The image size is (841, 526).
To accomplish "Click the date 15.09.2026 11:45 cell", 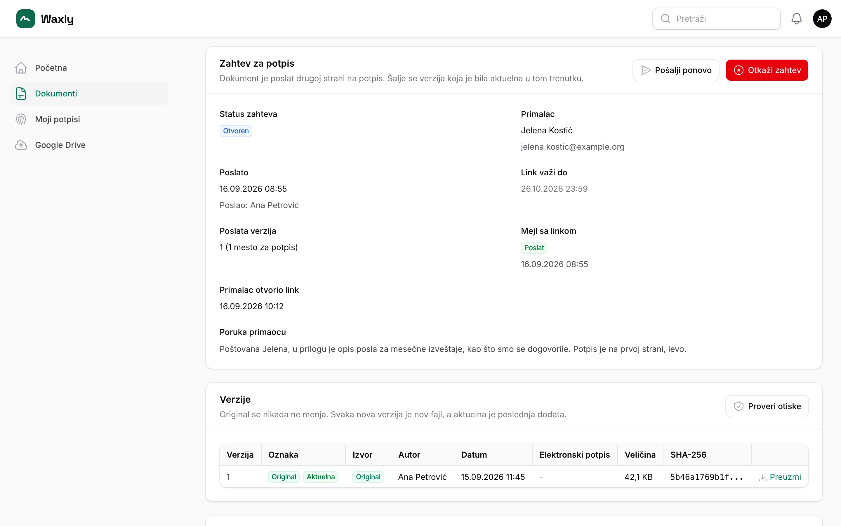I will point(493,477).
